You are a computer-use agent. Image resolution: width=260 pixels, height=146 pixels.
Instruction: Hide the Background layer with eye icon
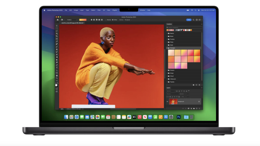click(x=167, y=101)
